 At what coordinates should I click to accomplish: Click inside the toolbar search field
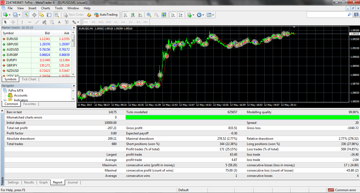[327, 15]
